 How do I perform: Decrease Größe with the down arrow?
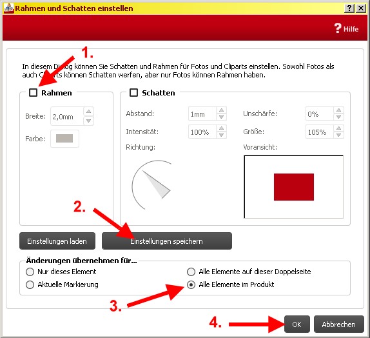(338, 135)
